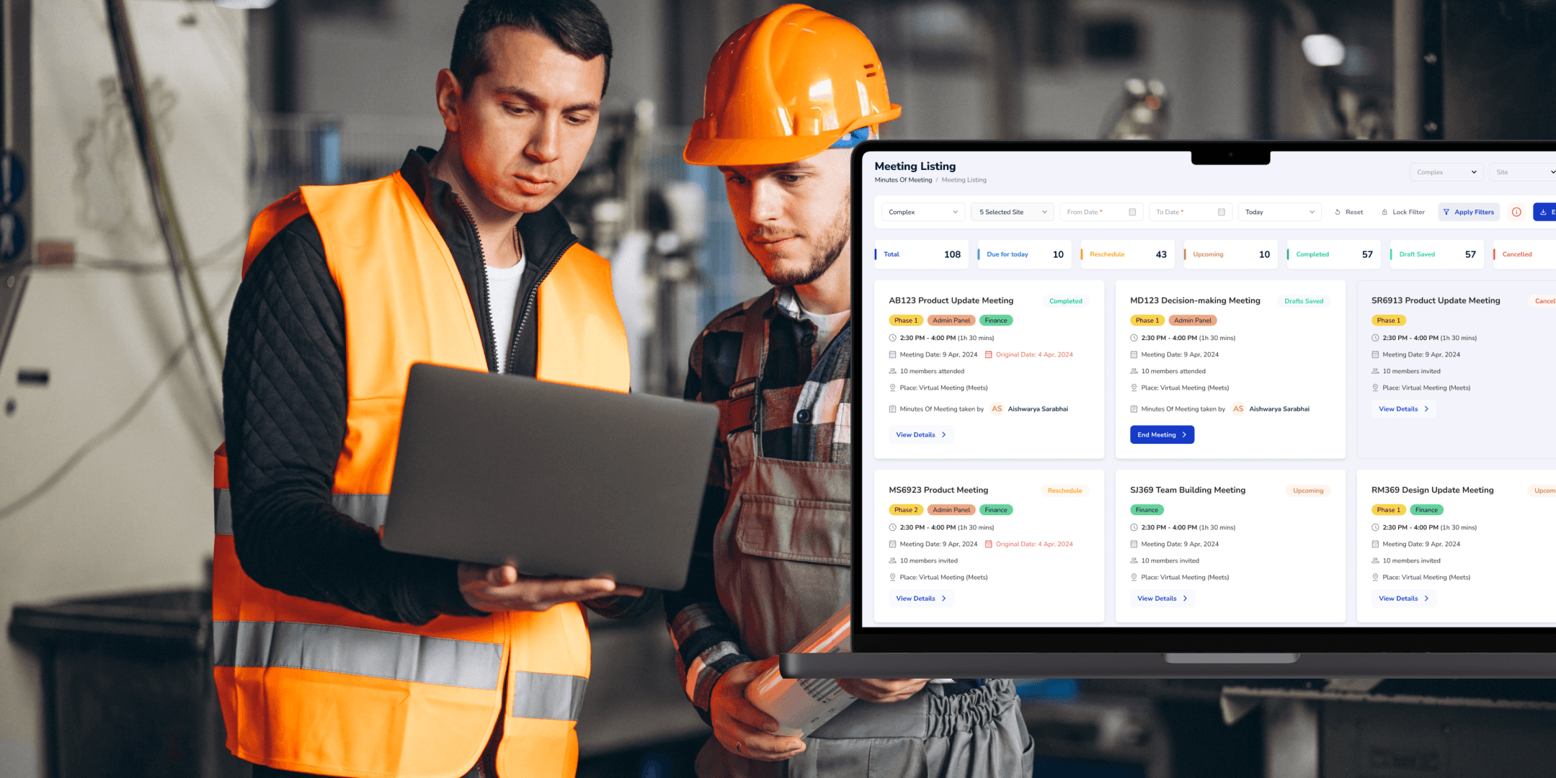Open the Complex dropdown in page header
1556x778 pixels.
coord(1446,172)
